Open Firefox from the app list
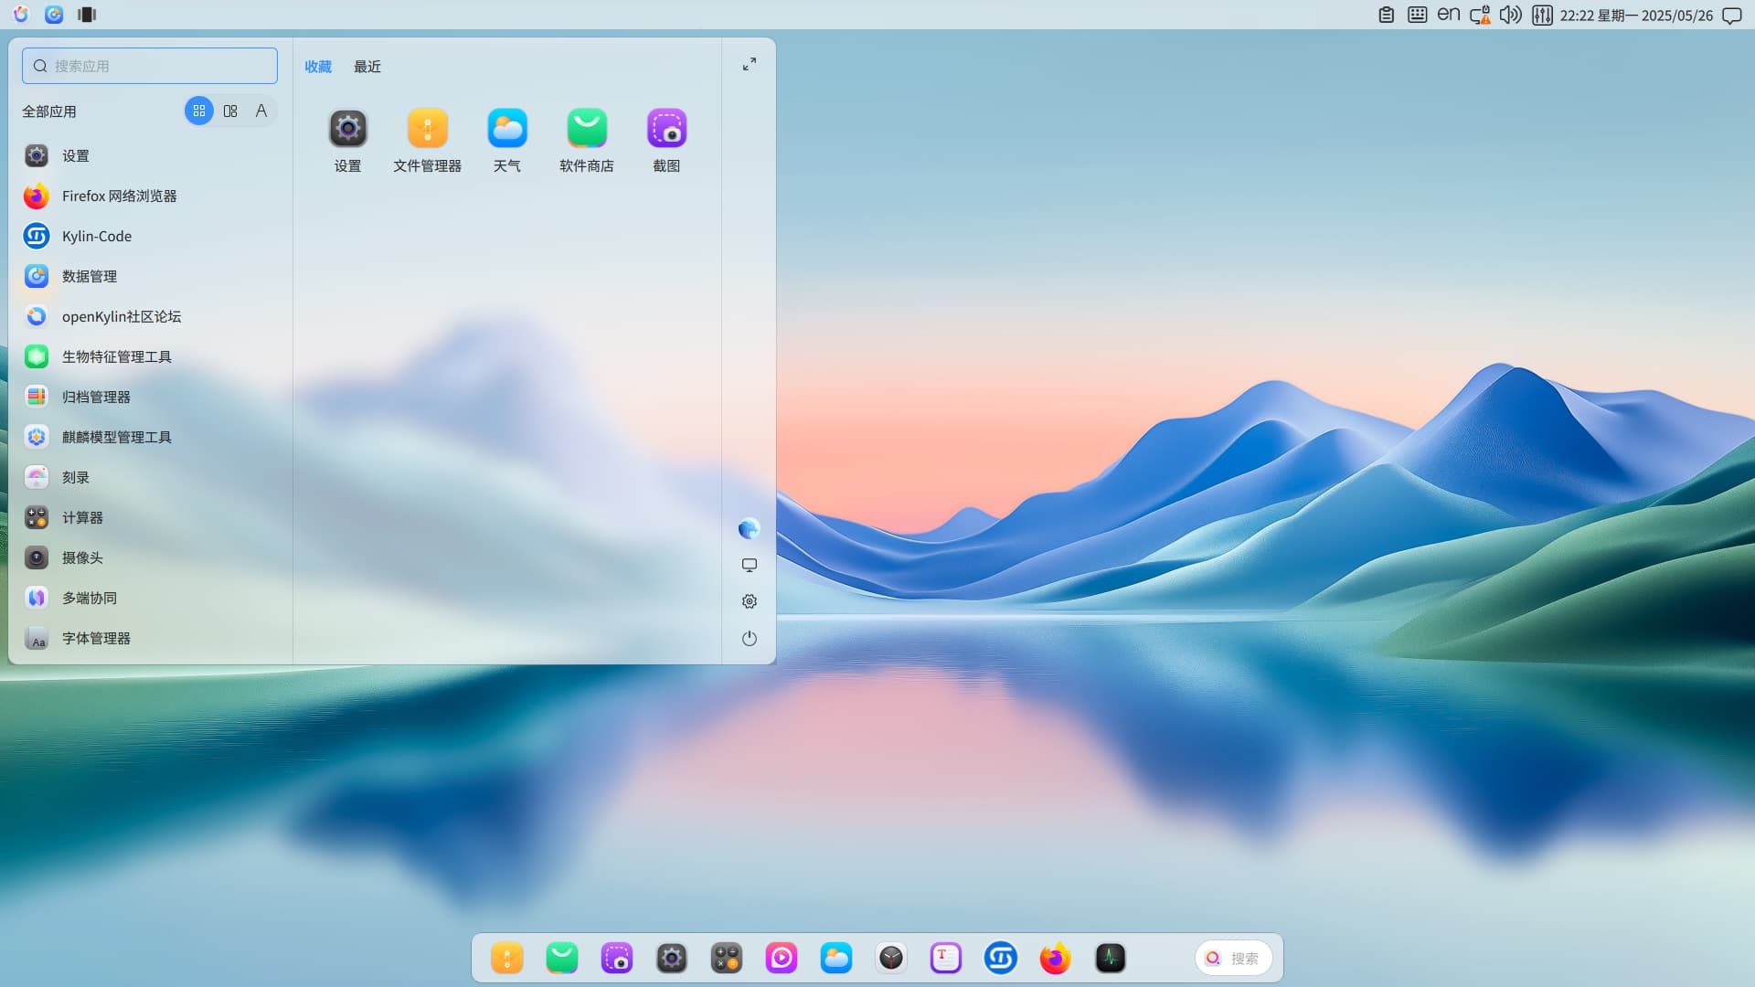 click(119, 196)
